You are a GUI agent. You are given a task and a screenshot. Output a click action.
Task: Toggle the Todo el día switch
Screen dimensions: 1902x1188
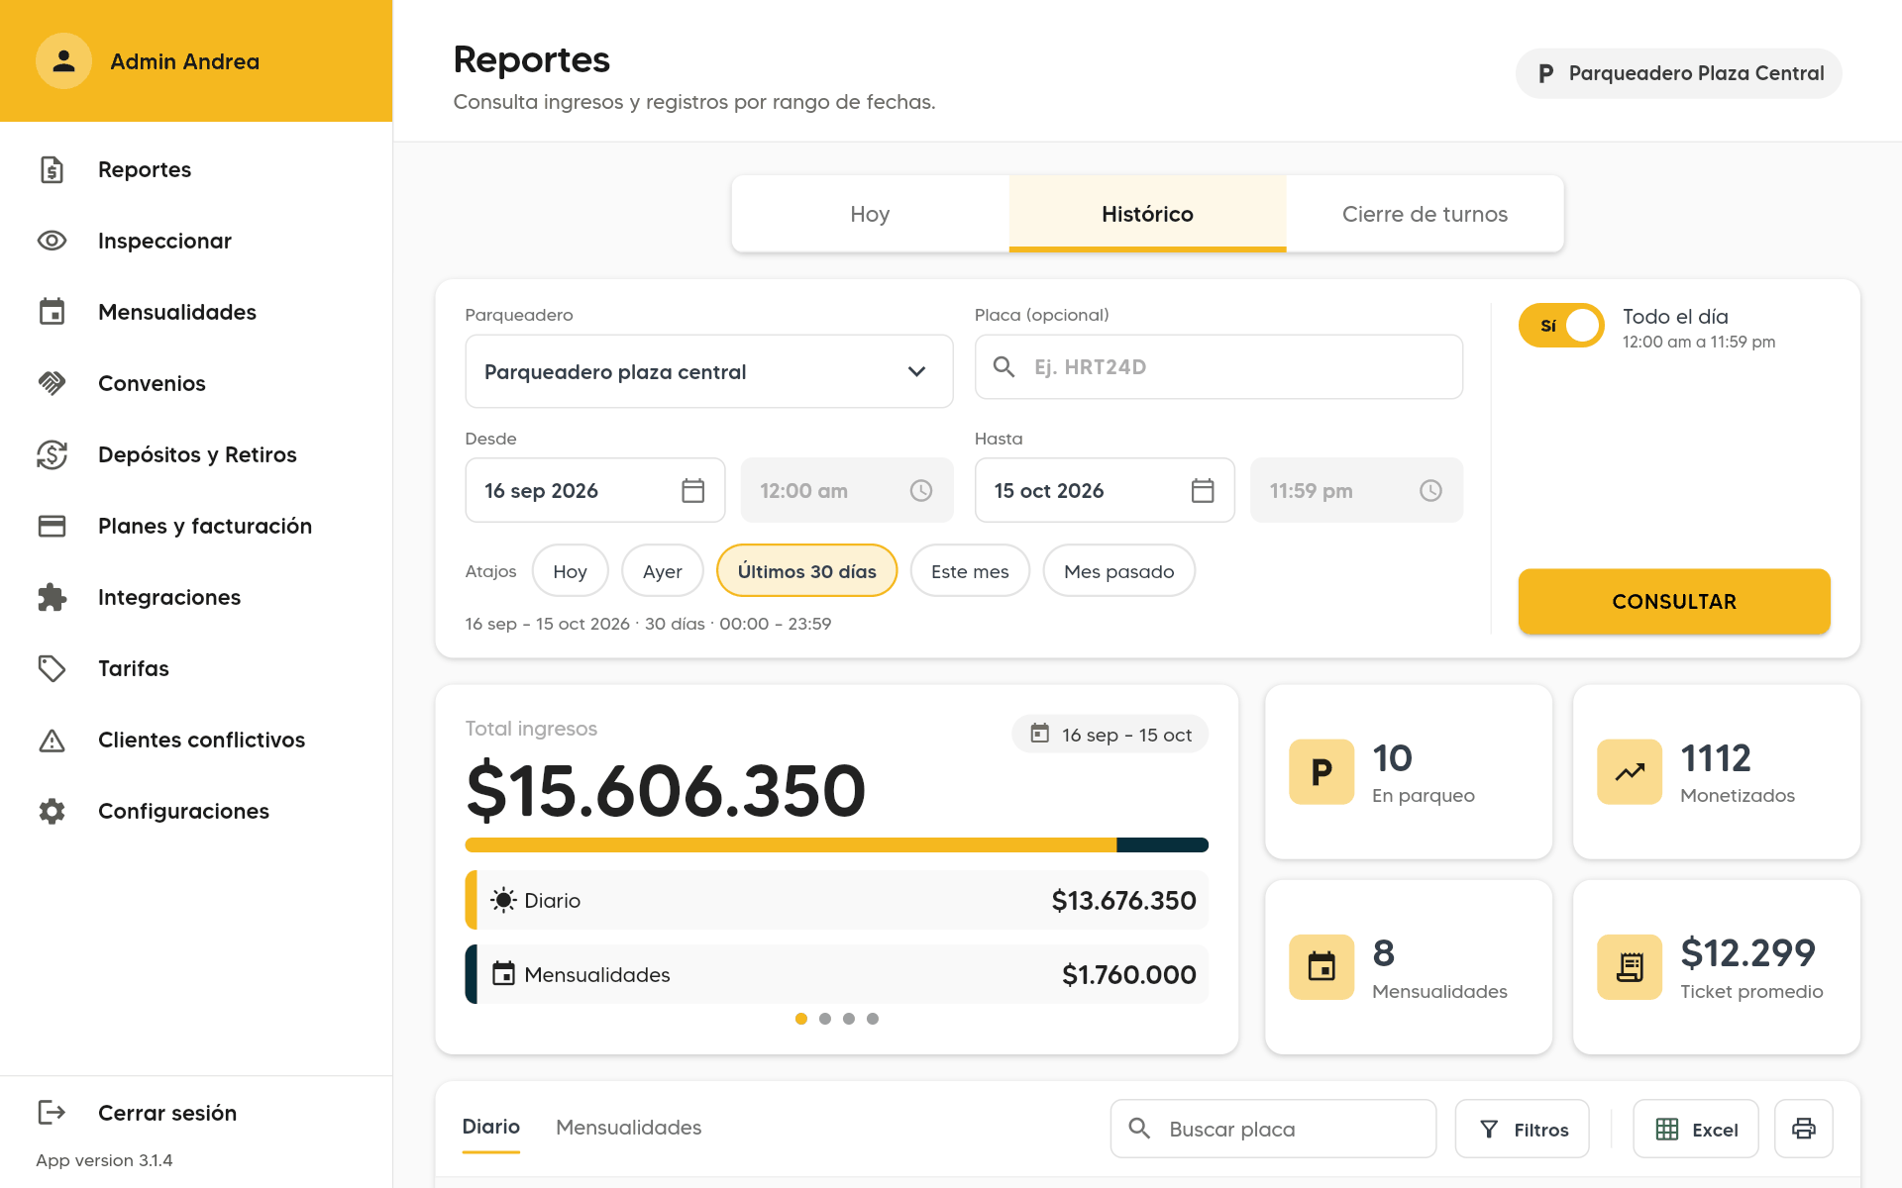pos(1561,326)
